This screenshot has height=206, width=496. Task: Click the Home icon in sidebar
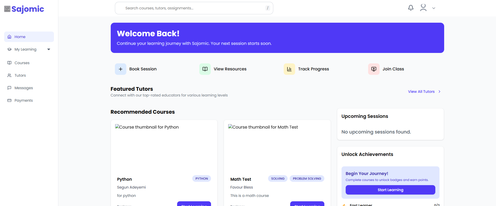click(9, 37)
